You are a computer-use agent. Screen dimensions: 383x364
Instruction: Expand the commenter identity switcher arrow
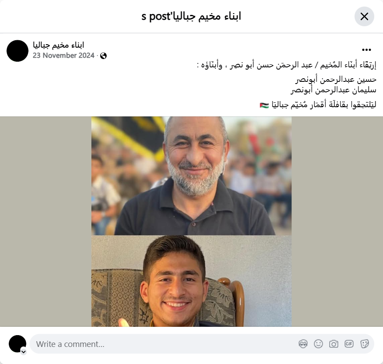(x=24, y=352)
